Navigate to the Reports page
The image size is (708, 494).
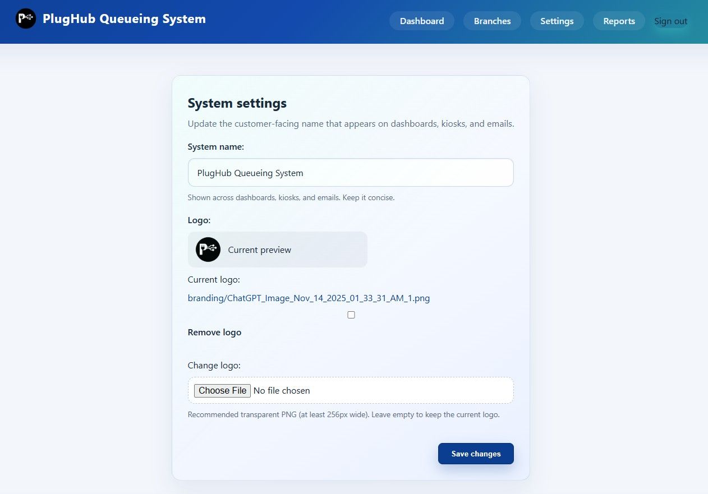pos(619,21)
